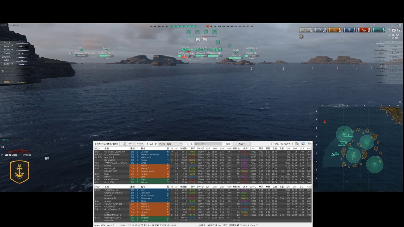
Task: Select the Washington_BB56 row
Action: (203, 218)
